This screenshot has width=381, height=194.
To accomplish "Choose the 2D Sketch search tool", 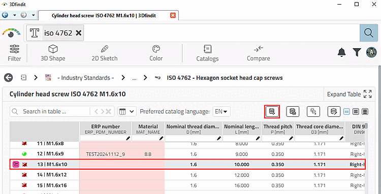I will coord(105,53).
